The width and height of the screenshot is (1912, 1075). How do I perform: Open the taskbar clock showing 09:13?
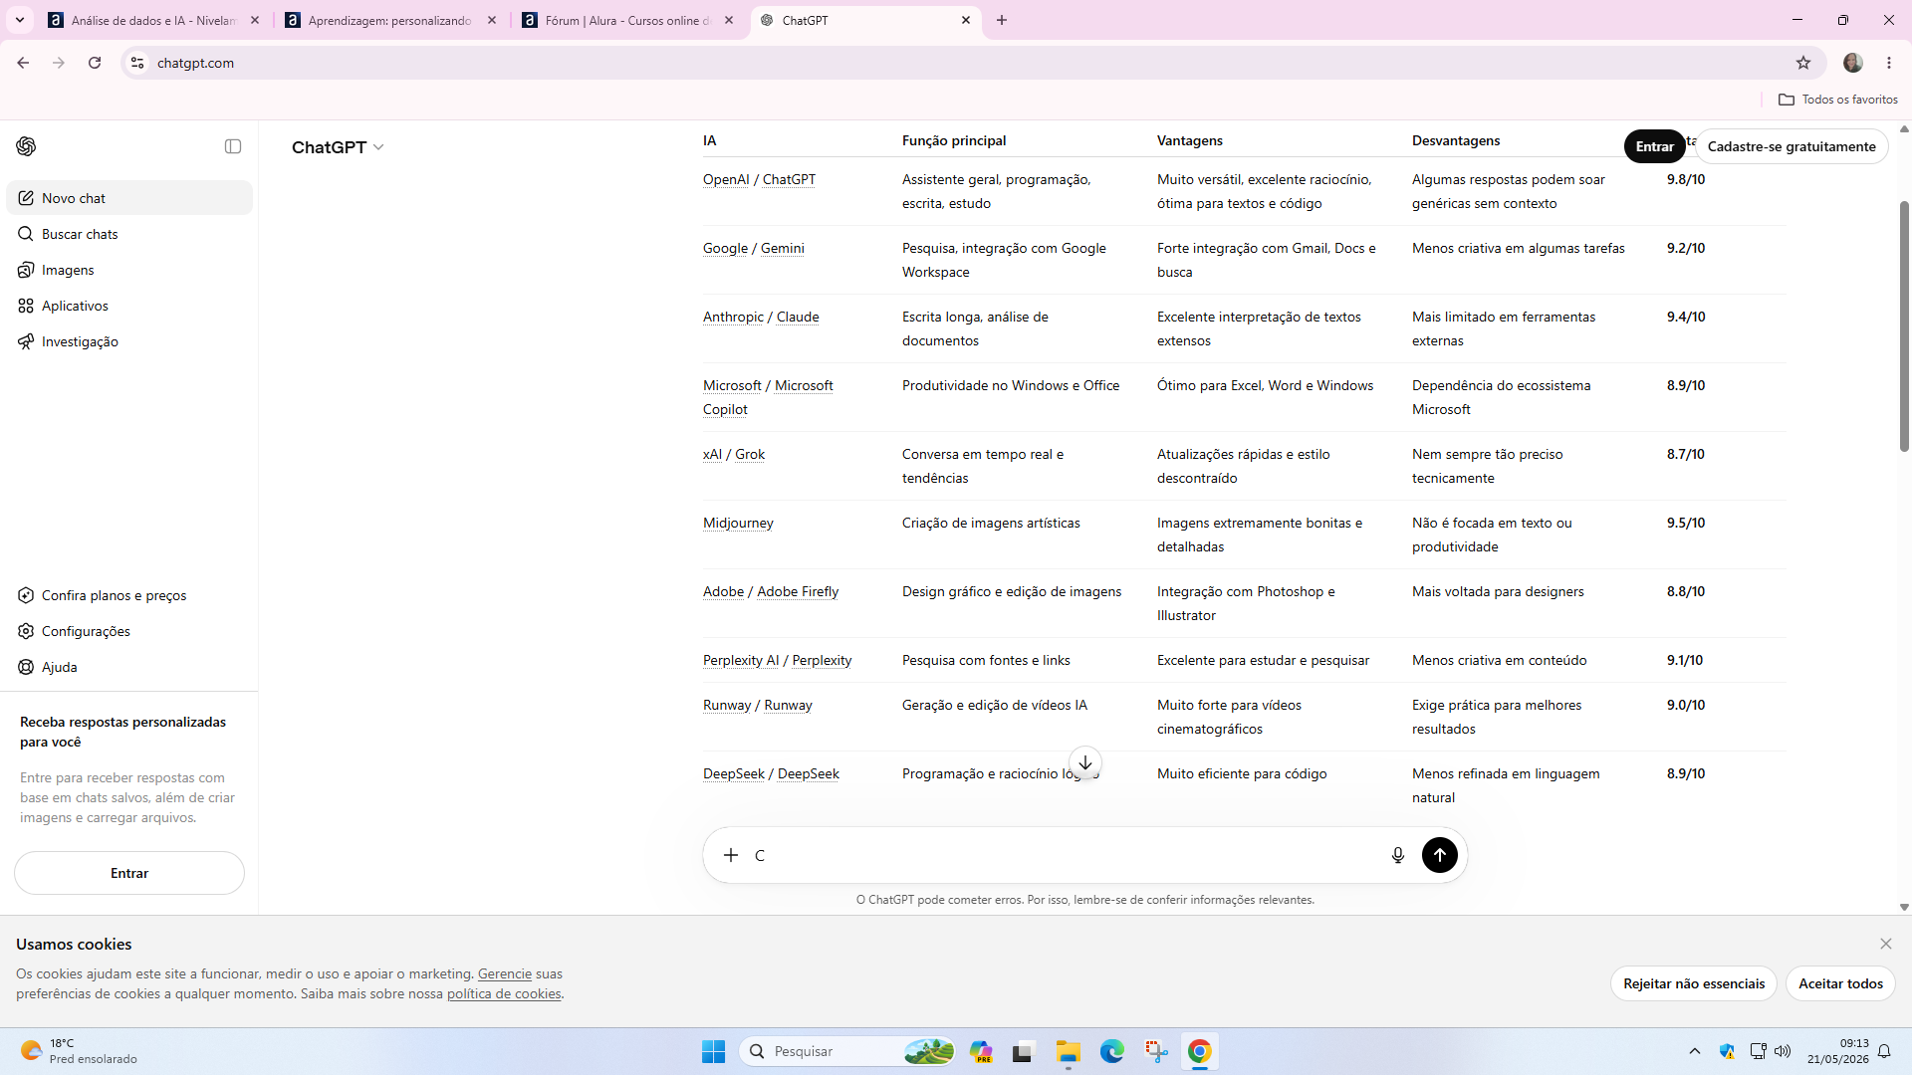[x=1838, y=1051]
